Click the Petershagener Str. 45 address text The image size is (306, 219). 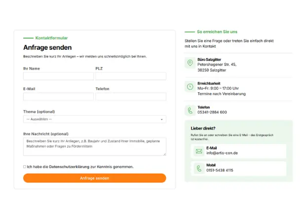(x=217, y=64)
